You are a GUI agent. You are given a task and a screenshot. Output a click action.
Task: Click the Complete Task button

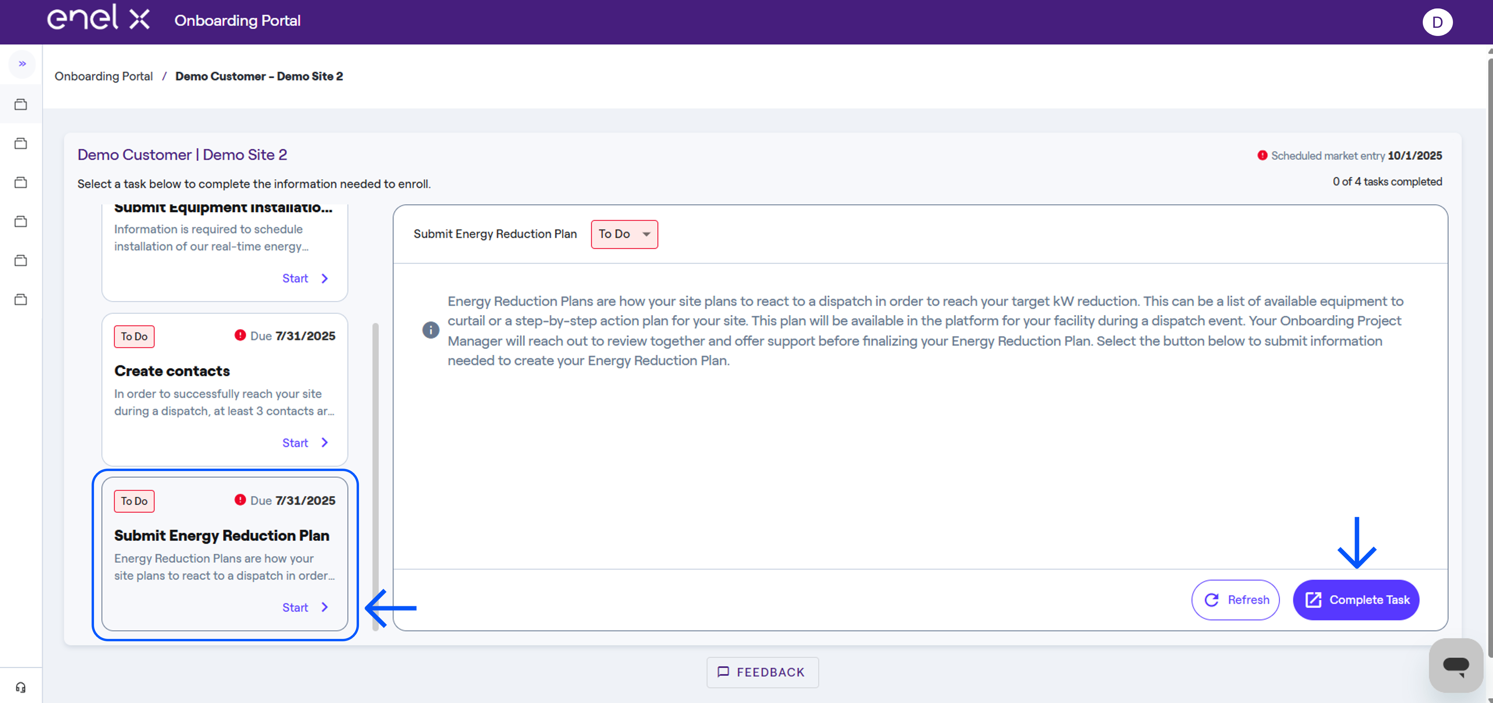coord(1356,600)
